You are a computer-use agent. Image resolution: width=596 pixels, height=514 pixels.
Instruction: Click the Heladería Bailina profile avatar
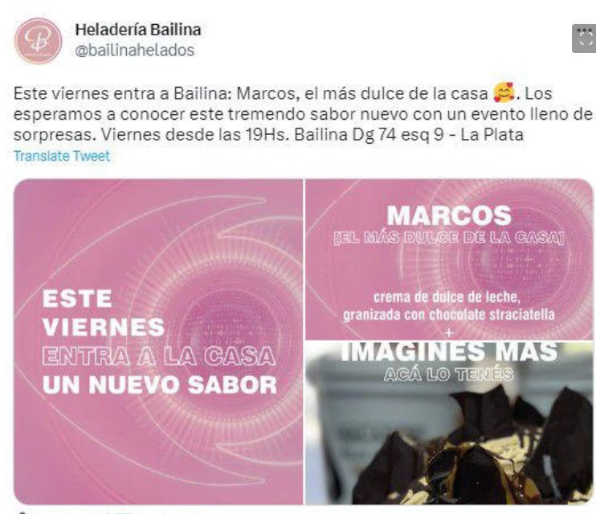tap(38, 41)
